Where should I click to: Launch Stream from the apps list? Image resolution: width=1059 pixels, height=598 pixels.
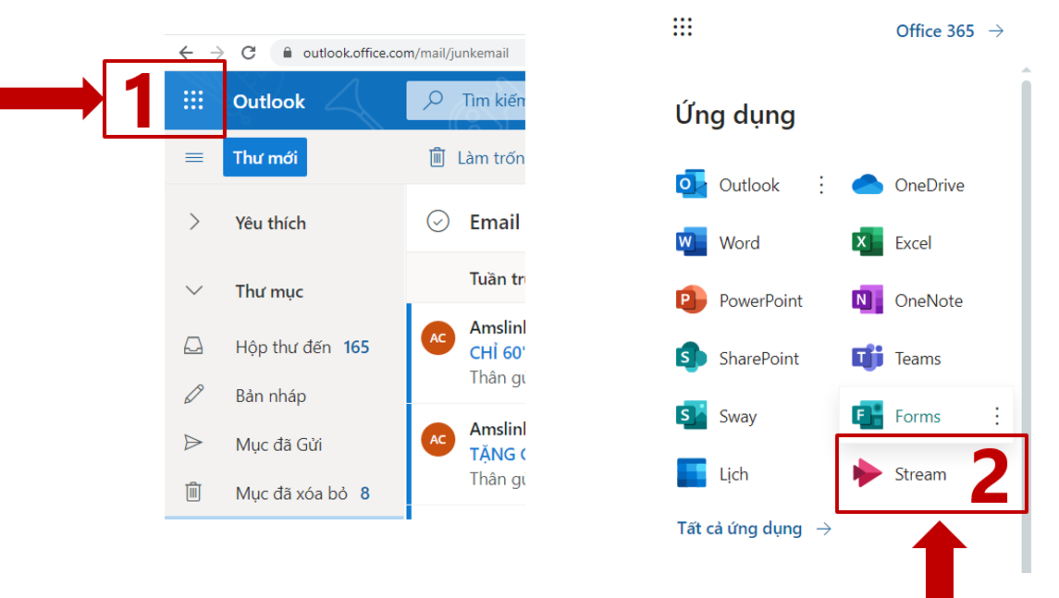click(918, 474)
